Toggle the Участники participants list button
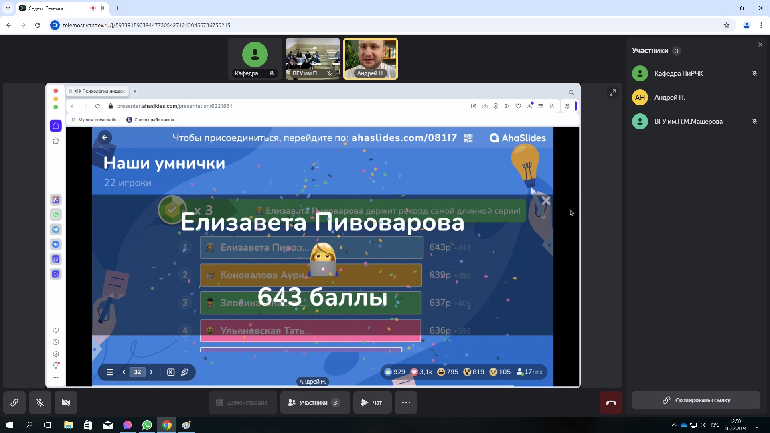The height and width of the screenshot is (433, 770). (314, 403)
